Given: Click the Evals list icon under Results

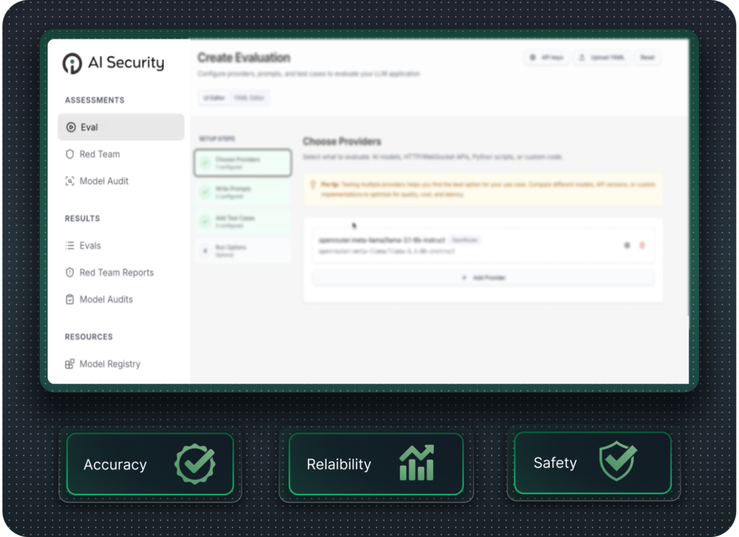Looking at the screenshot, I should click(x=70, y=246).
